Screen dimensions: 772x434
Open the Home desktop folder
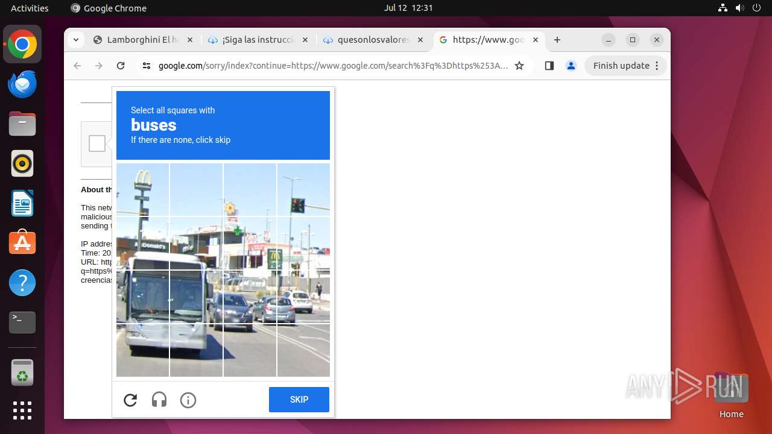point(731,395)
